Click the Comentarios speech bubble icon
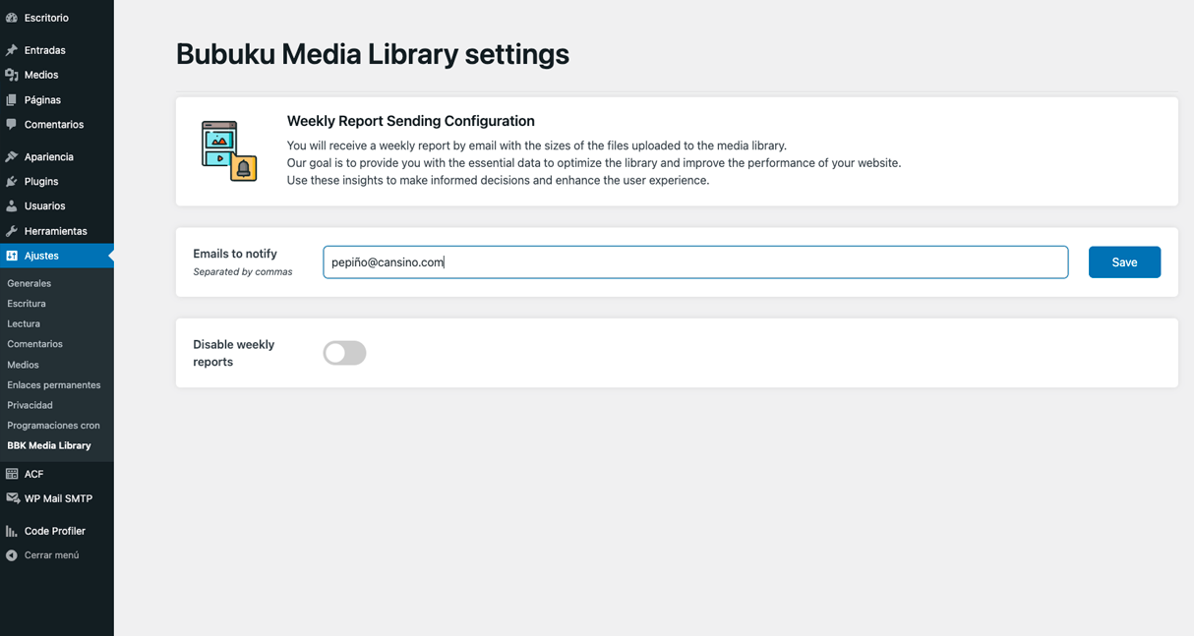The height and width of the screenshot is (636, 1194). click(x=12, y=125)
